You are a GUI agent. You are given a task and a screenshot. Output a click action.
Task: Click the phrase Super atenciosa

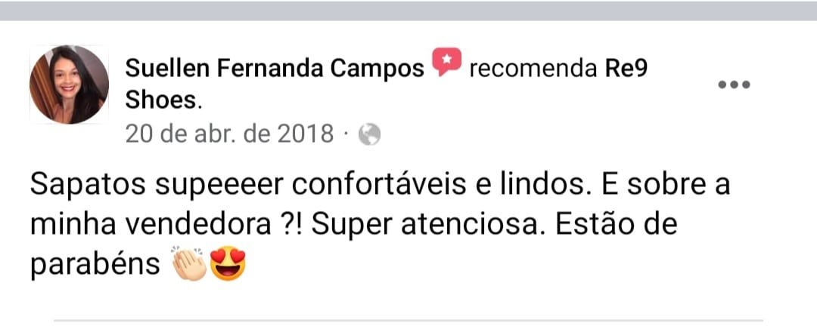click(427, 225)
